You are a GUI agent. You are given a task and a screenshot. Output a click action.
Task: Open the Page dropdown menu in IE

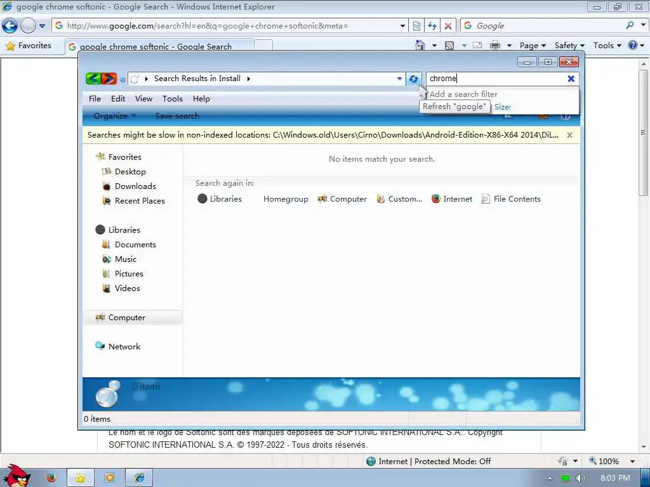533,46
